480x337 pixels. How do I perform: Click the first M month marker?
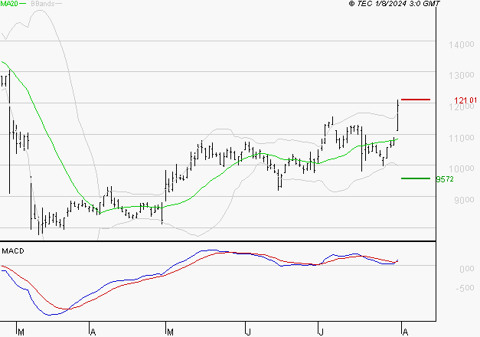[21, 332]
